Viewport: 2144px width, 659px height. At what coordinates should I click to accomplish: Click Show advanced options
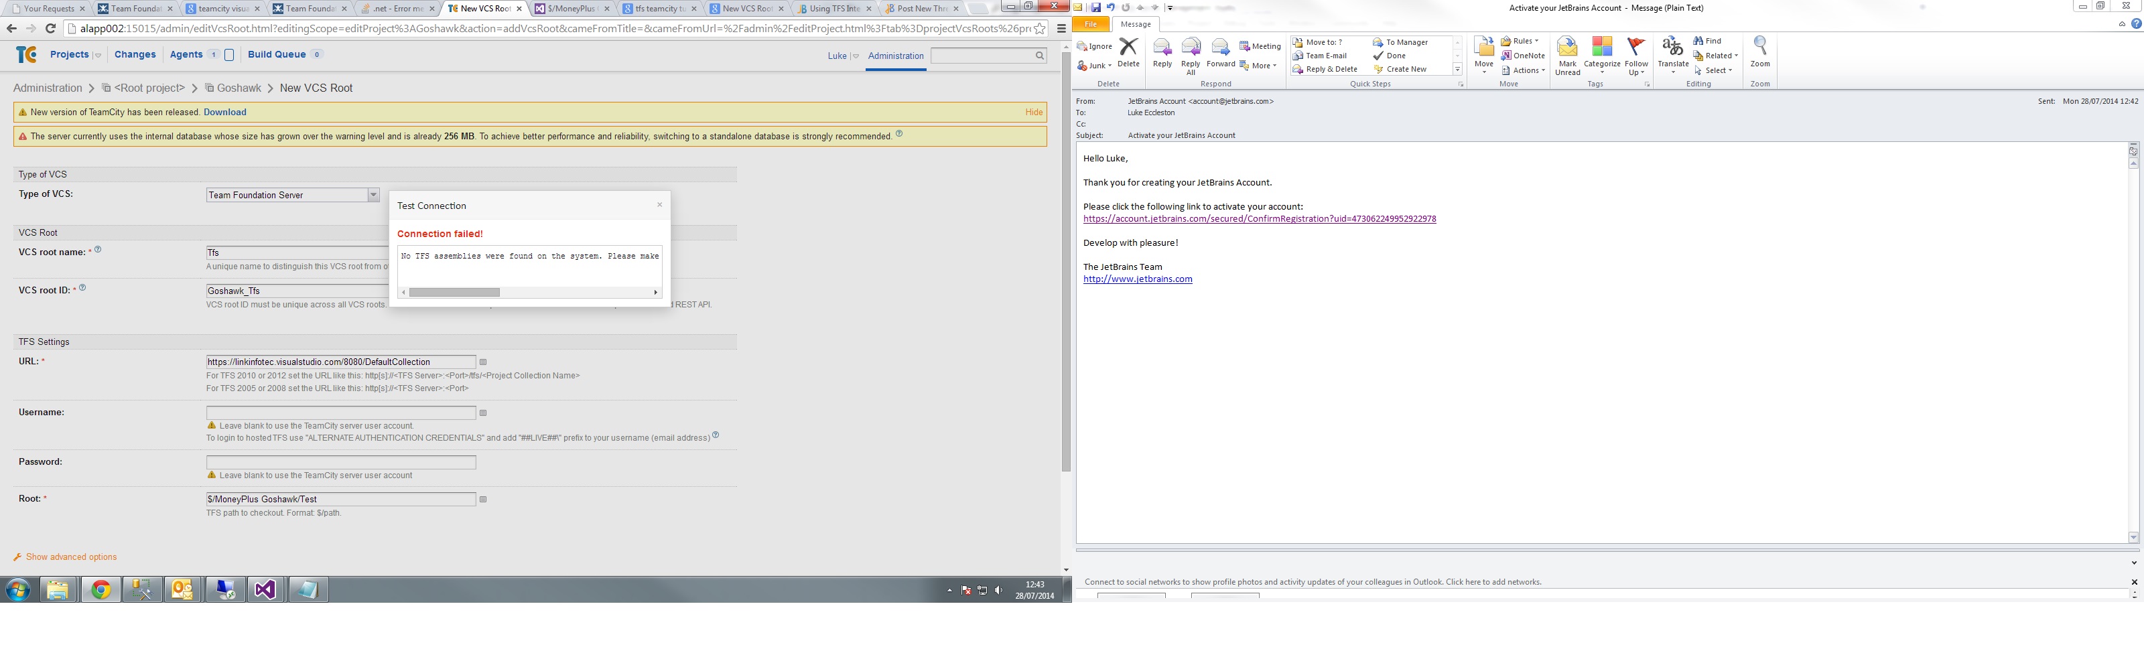click(x=71, y=557)
